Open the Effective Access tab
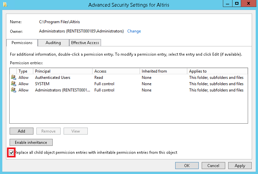This screenshot has height=174, width=258. pos(85,43)
